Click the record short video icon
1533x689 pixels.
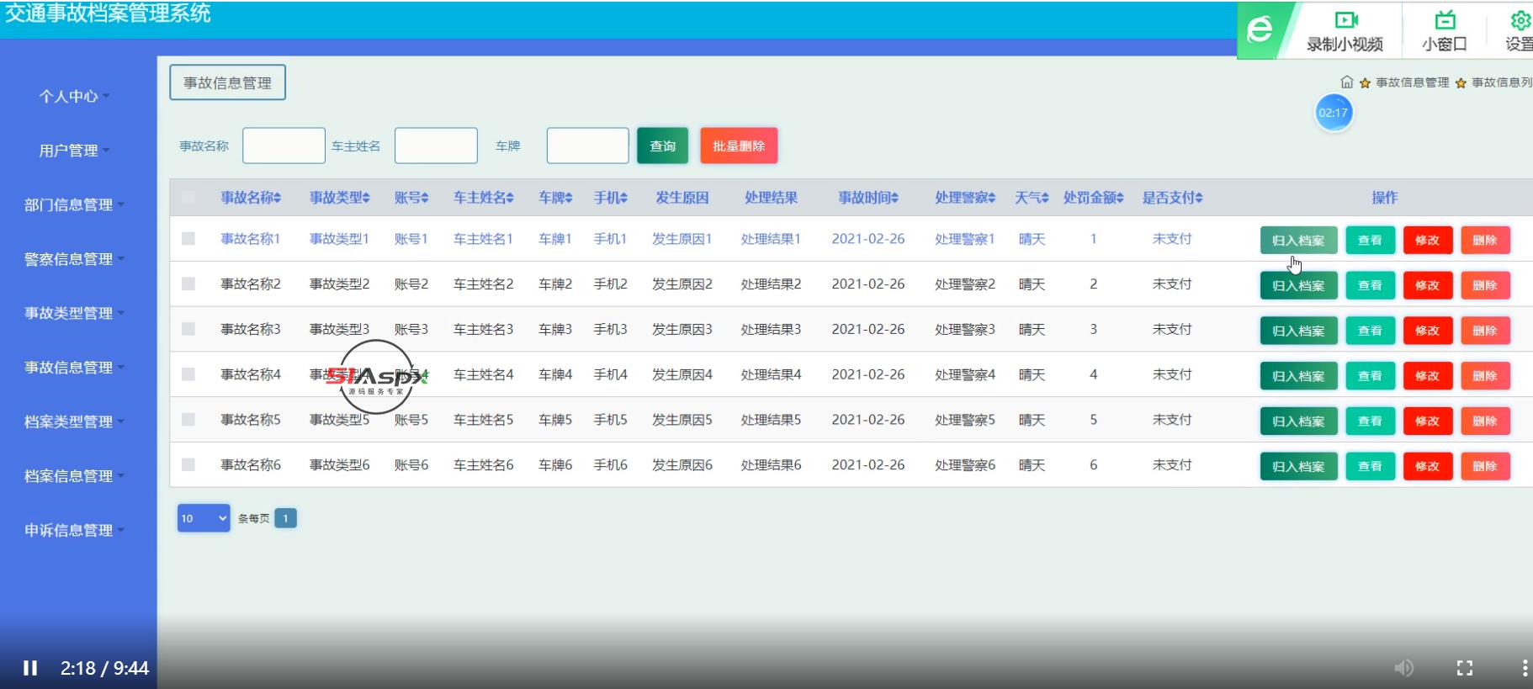(1345, 20)
